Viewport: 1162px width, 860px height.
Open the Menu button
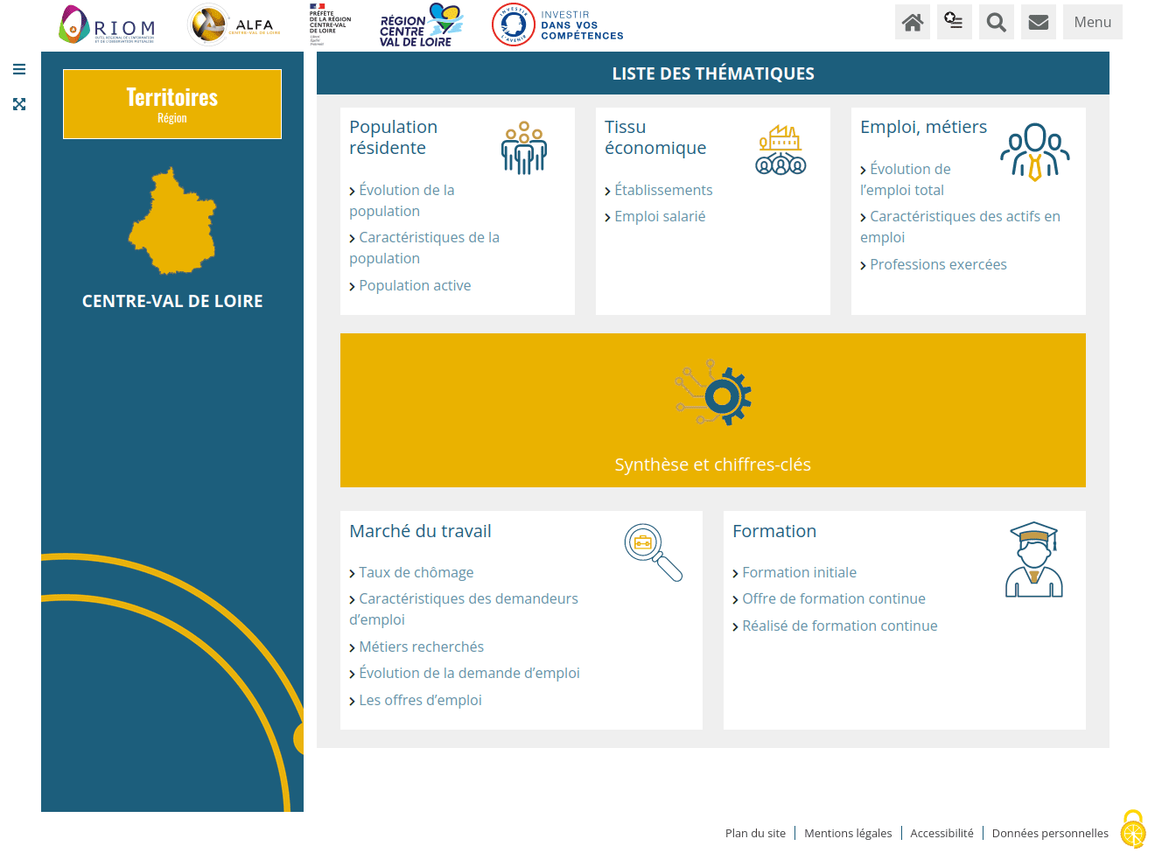1092,22
